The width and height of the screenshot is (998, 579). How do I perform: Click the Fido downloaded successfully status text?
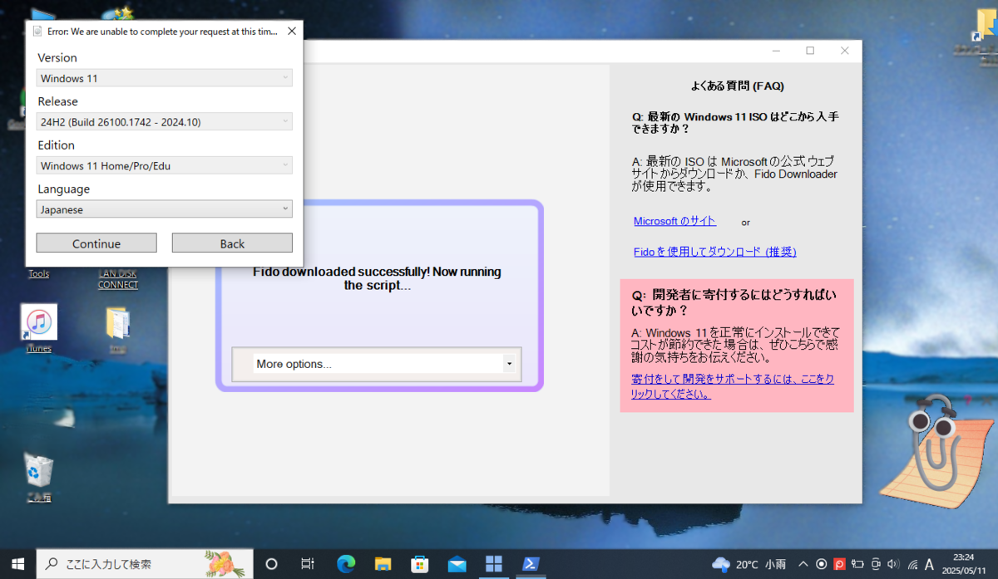click(377, 278)
